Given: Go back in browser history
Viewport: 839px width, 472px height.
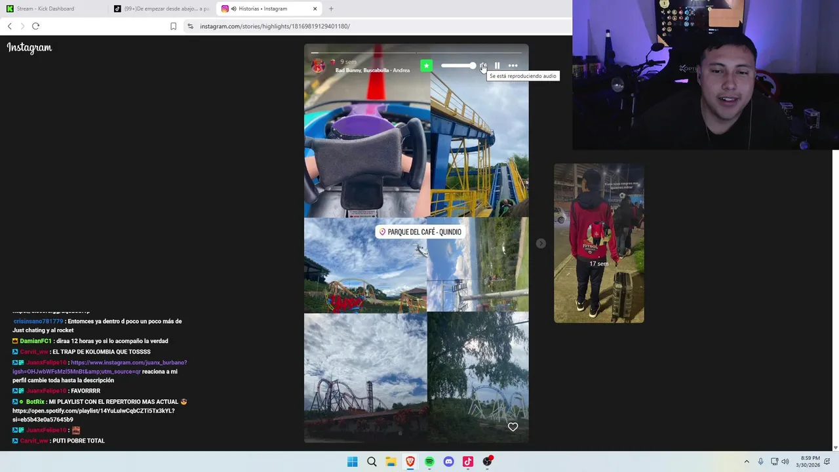Looking at the screenshot, I should point(10,26).
